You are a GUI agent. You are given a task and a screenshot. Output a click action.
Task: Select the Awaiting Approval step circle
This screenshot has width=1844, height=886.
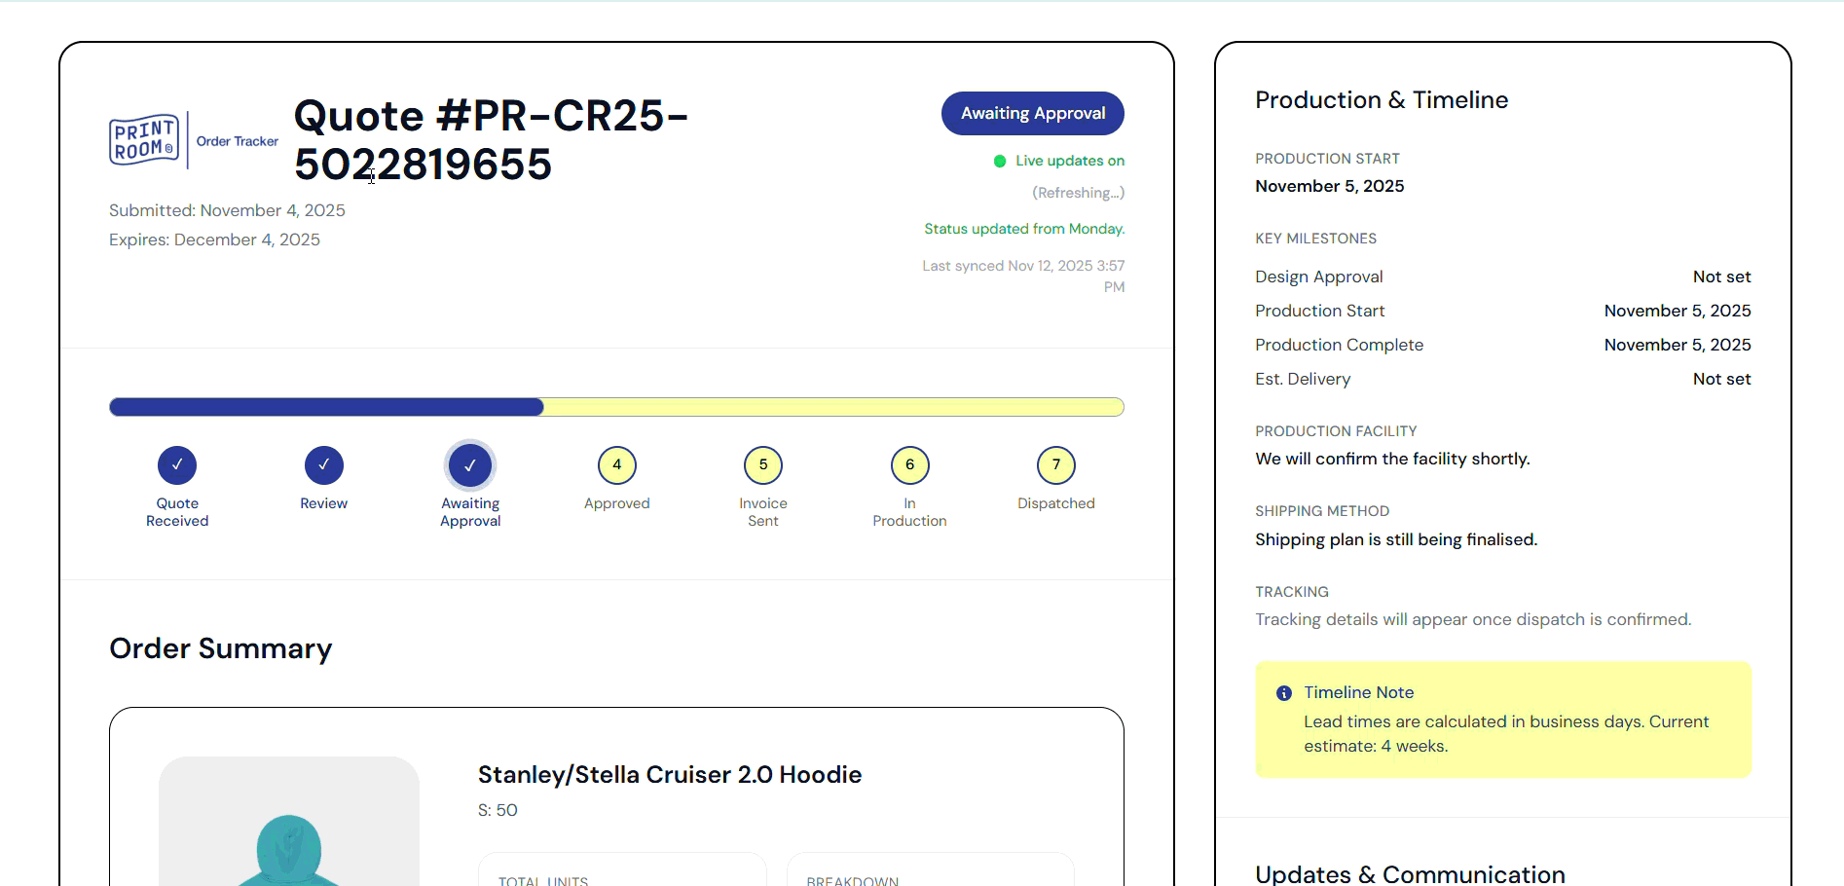pos(470,465)
